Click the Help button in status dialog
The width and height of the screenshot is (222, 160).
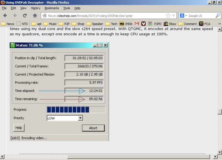pos(19,128)
